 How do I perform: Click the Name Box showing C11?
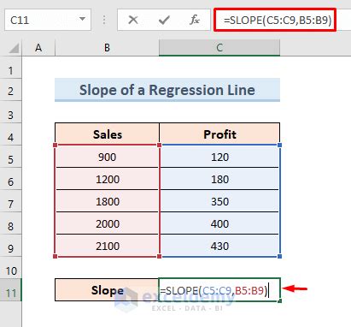pyautogui.click(x=48, y=20)
